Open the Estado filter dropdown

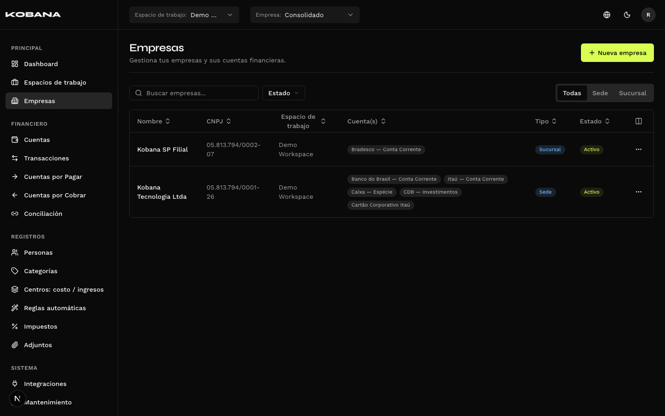(284, 93)
